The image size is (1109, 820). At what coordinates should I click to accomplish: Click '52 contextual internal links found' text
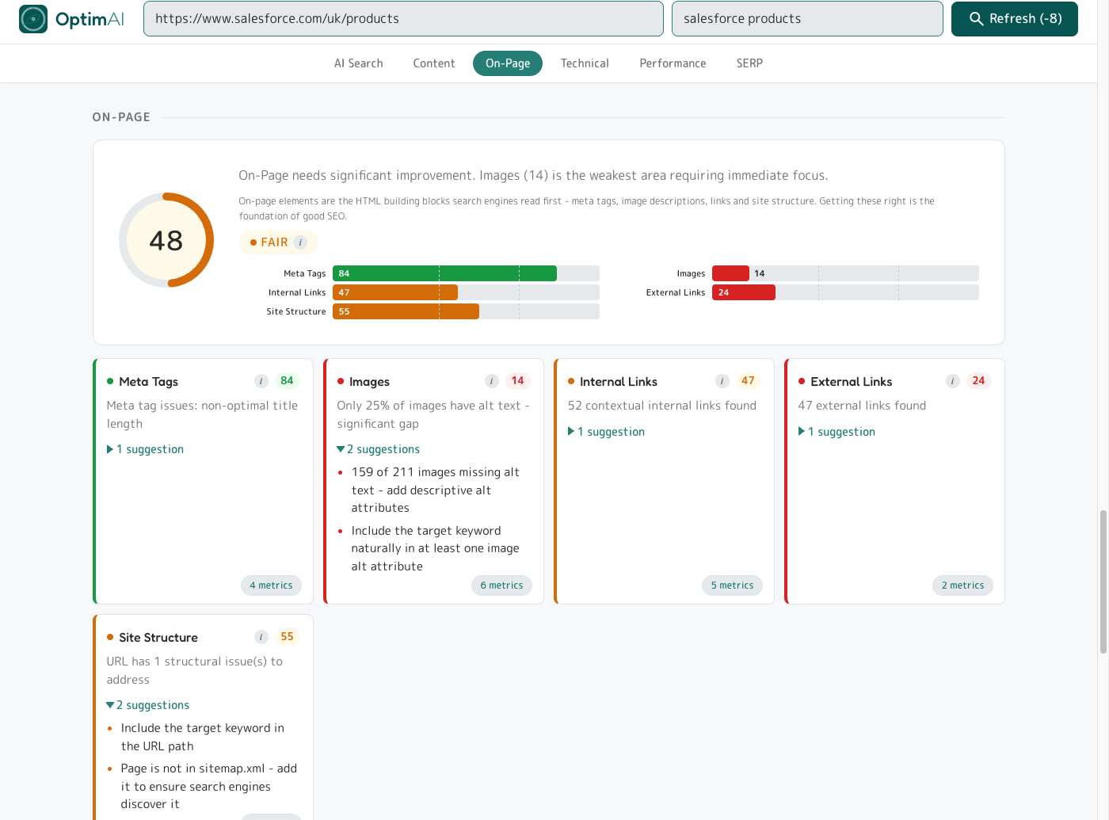tap(662, 406)
